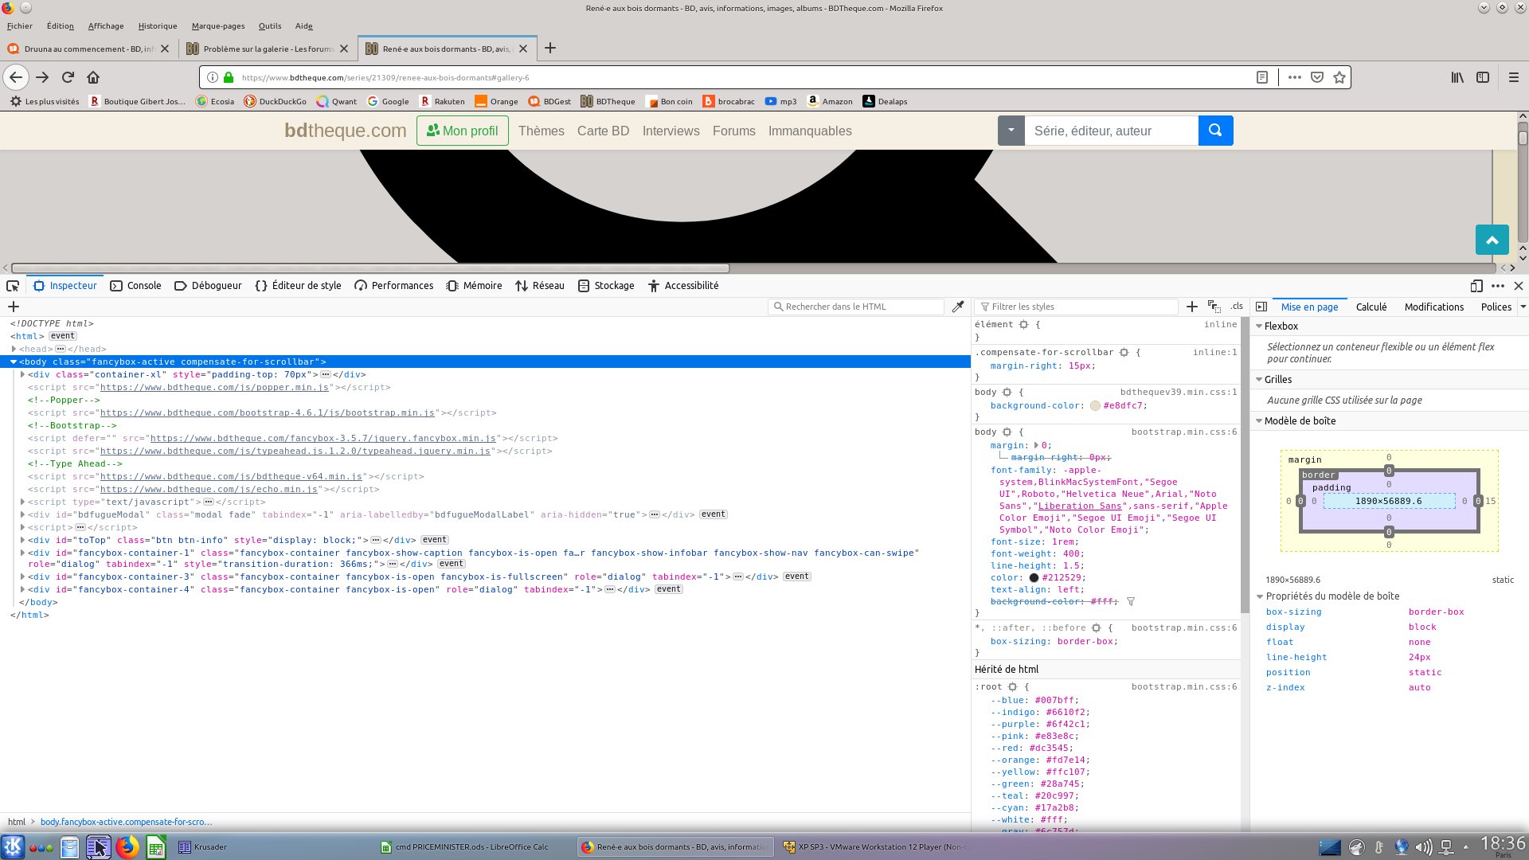Toggle pseudo-class panel icon next to .cls
The image size is (1529, 860).
tap(1214, 307)
